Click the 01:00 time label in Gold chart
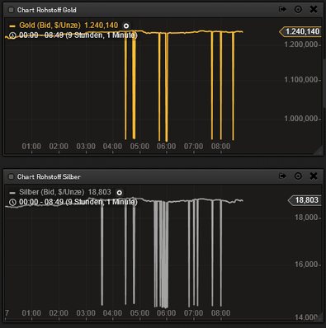 [x=31, y=147]
